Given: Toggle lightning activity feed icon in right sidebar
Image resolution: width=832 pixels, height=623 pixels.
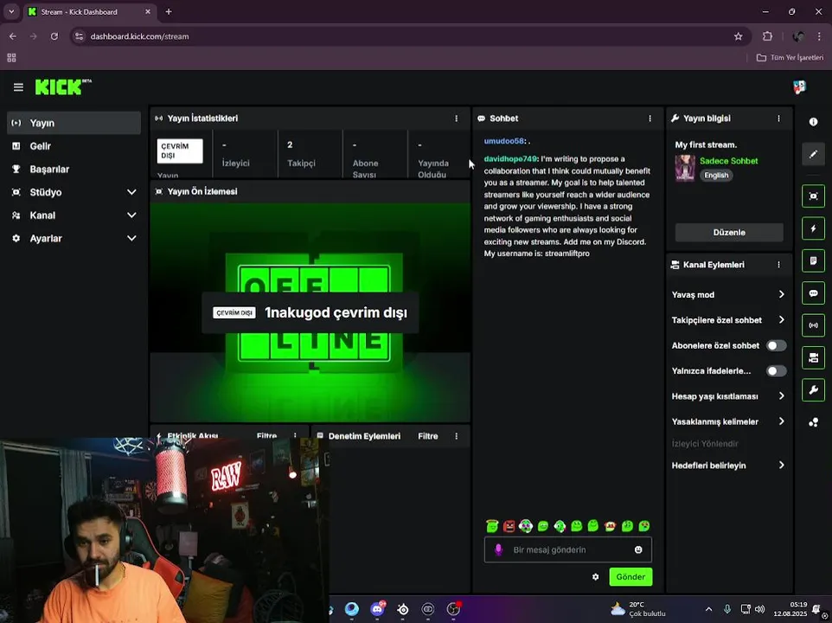Looking at the screenshot, I should [813, 228].
